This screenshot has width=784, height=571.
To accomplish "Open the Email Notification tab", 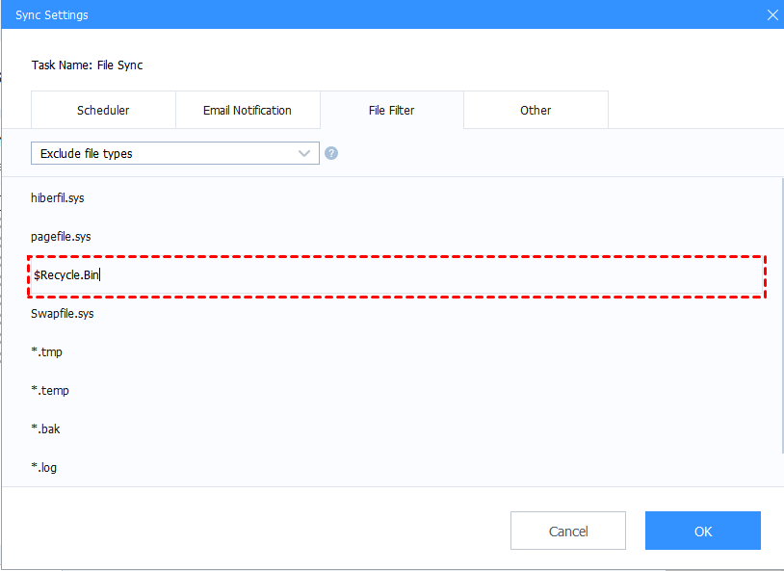I will (248, 110).
